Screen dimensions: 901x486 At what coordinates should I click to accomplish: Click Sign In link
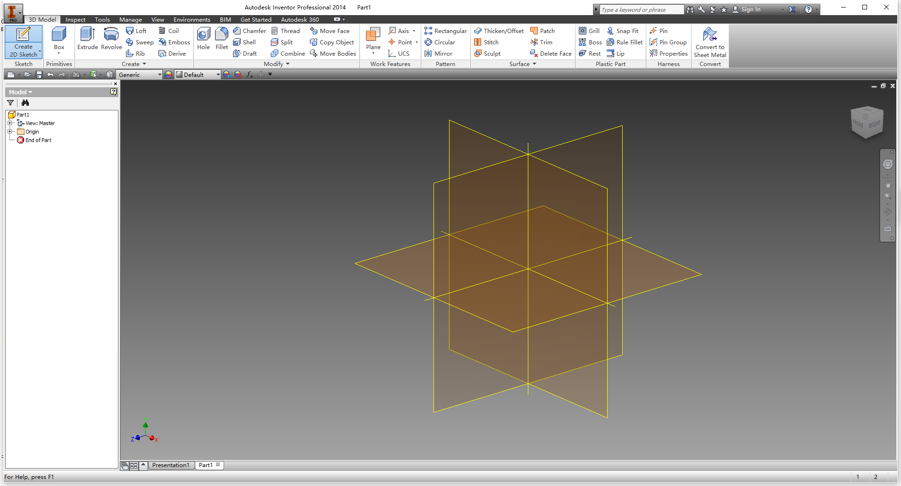pyautogui.click(x=751, y=9)
